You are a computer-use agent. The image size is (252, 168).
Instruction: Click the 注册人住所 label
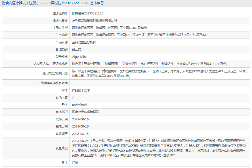(x=60, y=28)
